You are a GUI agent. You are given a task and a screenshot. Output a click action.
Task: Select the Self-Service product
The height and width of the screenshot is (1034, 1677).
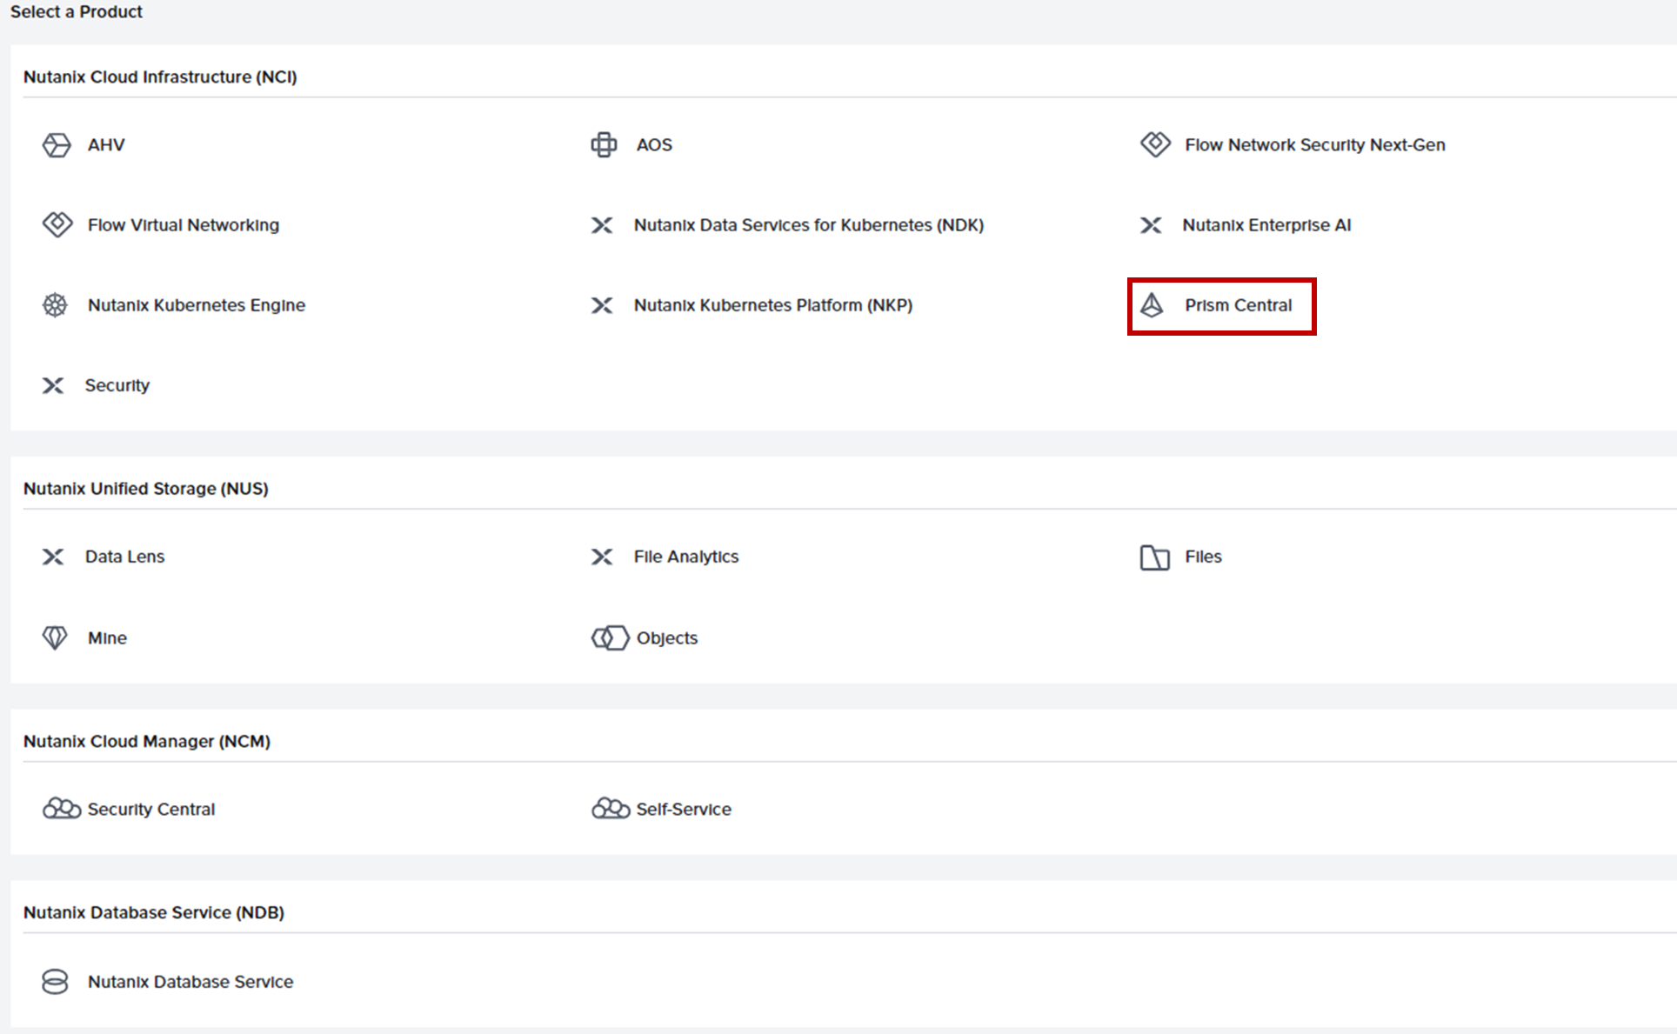[x=683, y=810]
